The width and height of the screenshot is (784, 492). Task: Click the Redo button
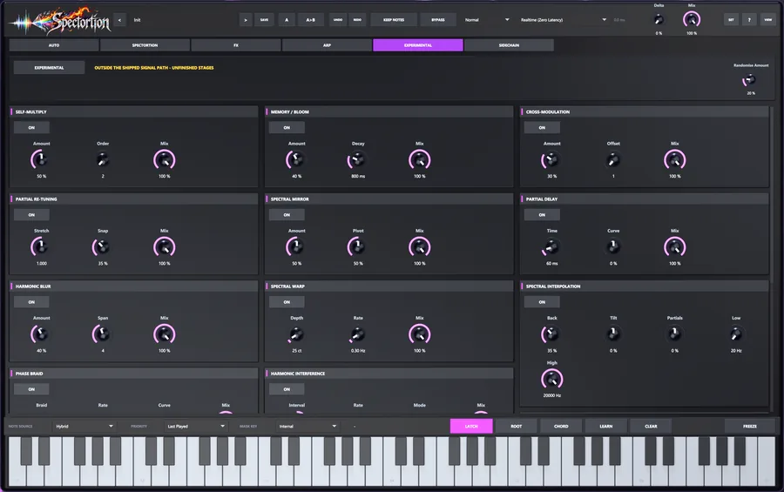pos(357,20)
